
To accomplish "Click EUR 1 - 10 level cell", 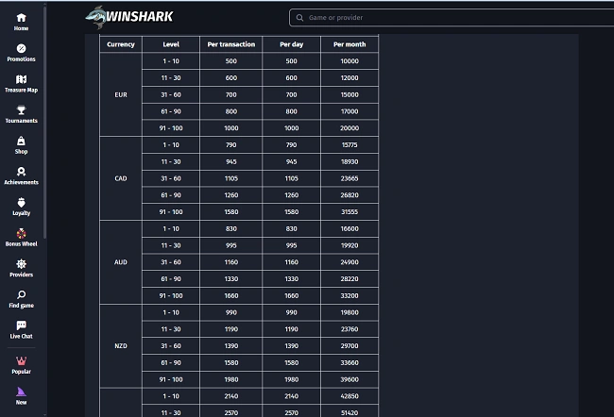I will [x=171, y=61].
